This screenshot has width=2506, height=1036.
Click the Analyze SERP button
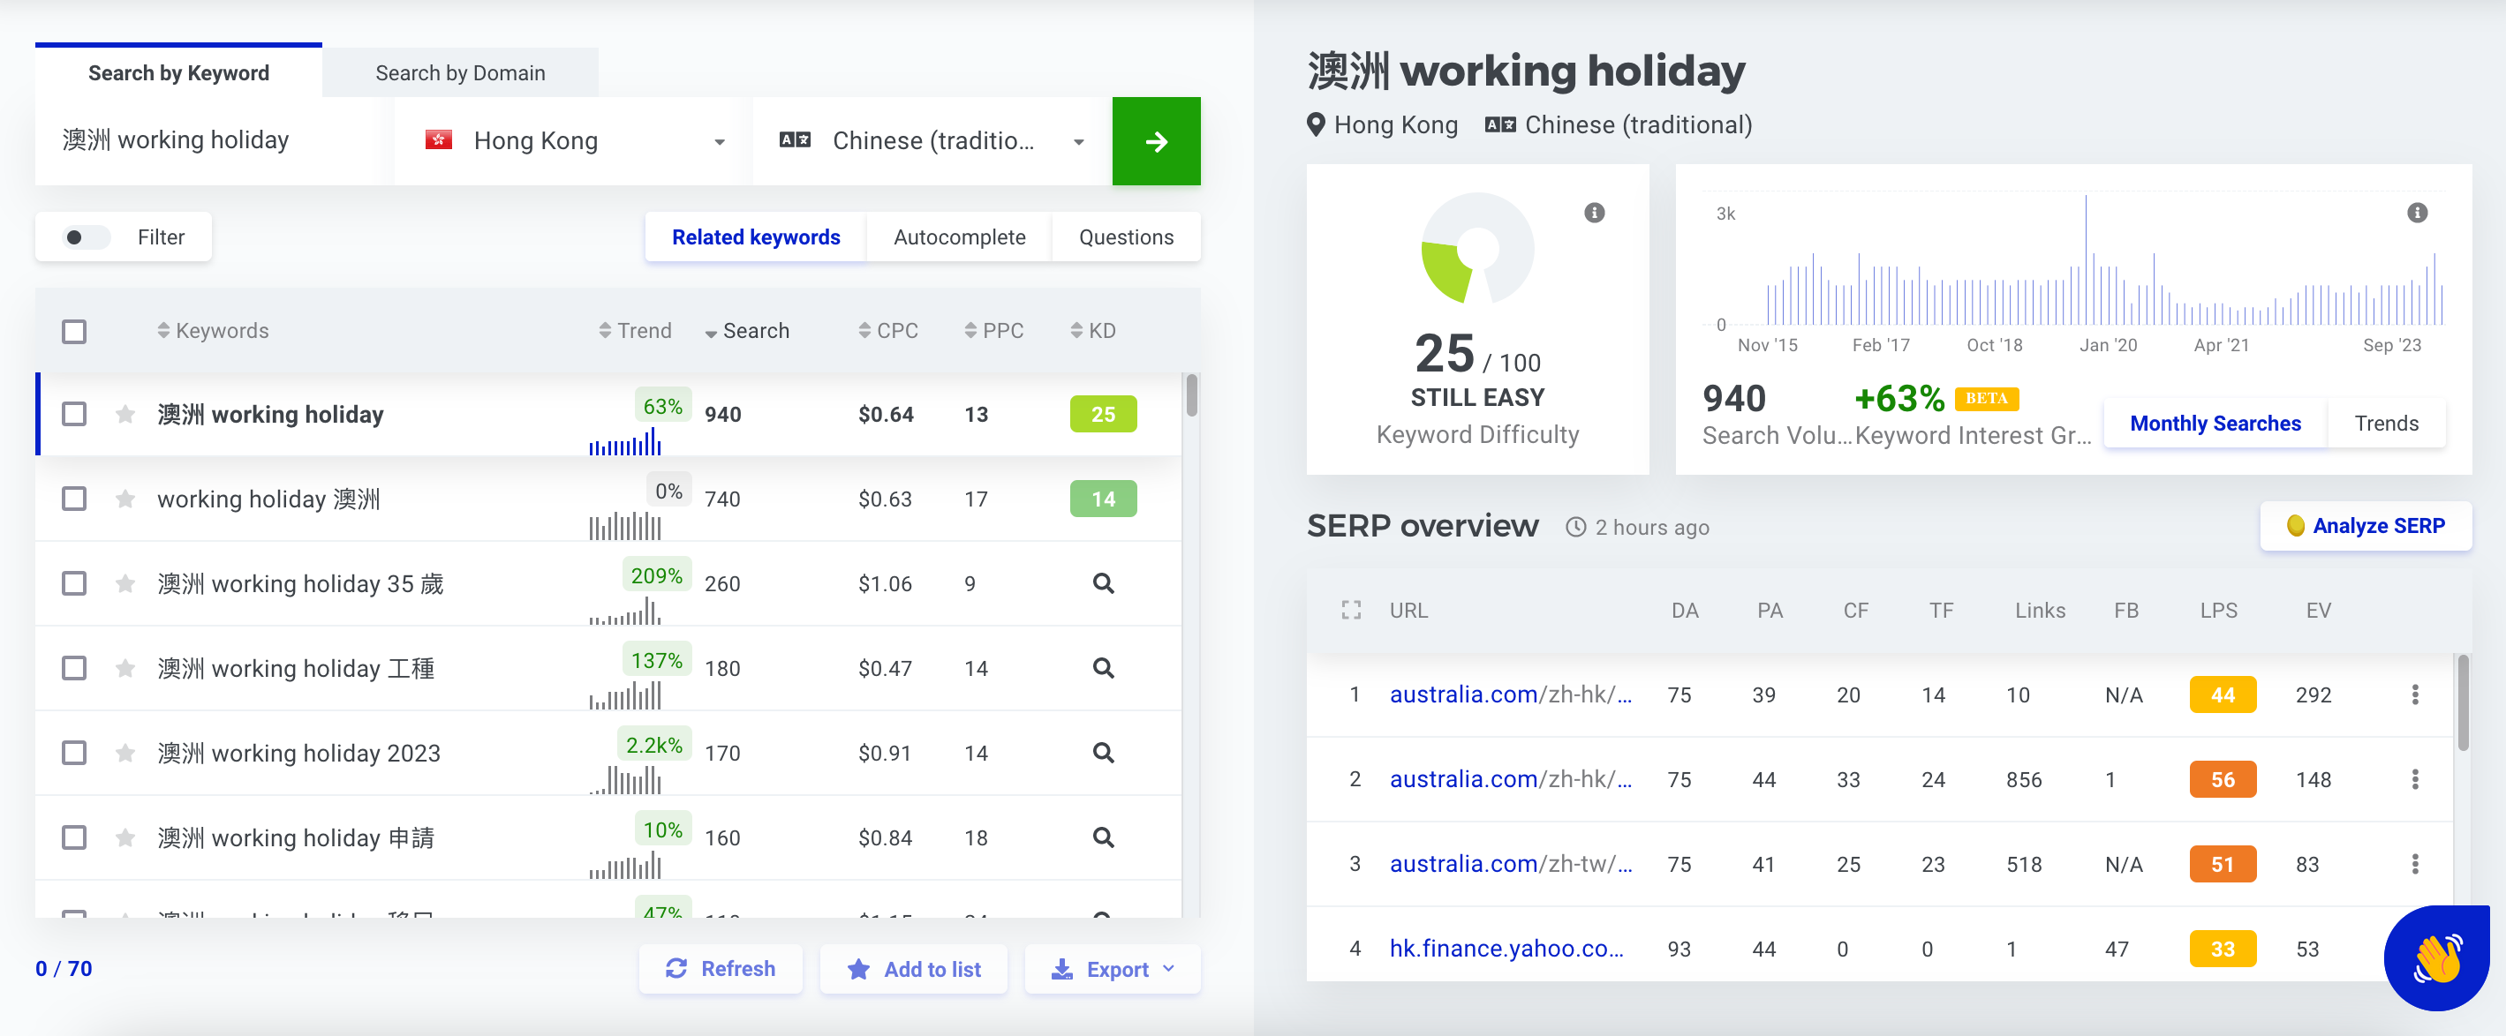(2365, 527)
